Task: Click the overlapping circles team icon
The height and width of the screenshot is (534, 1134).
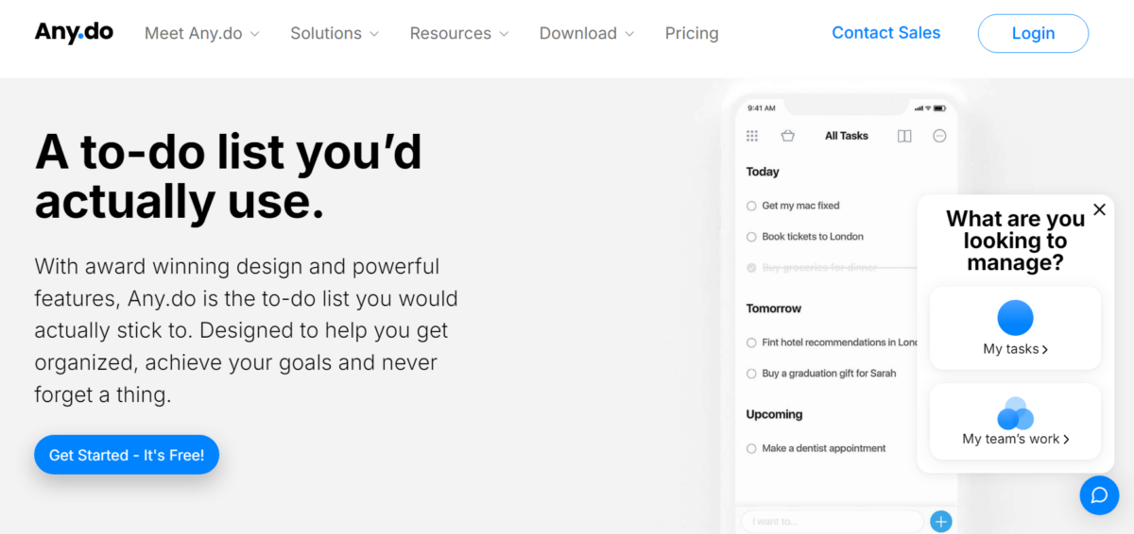Action: (x=1016, y=413)
